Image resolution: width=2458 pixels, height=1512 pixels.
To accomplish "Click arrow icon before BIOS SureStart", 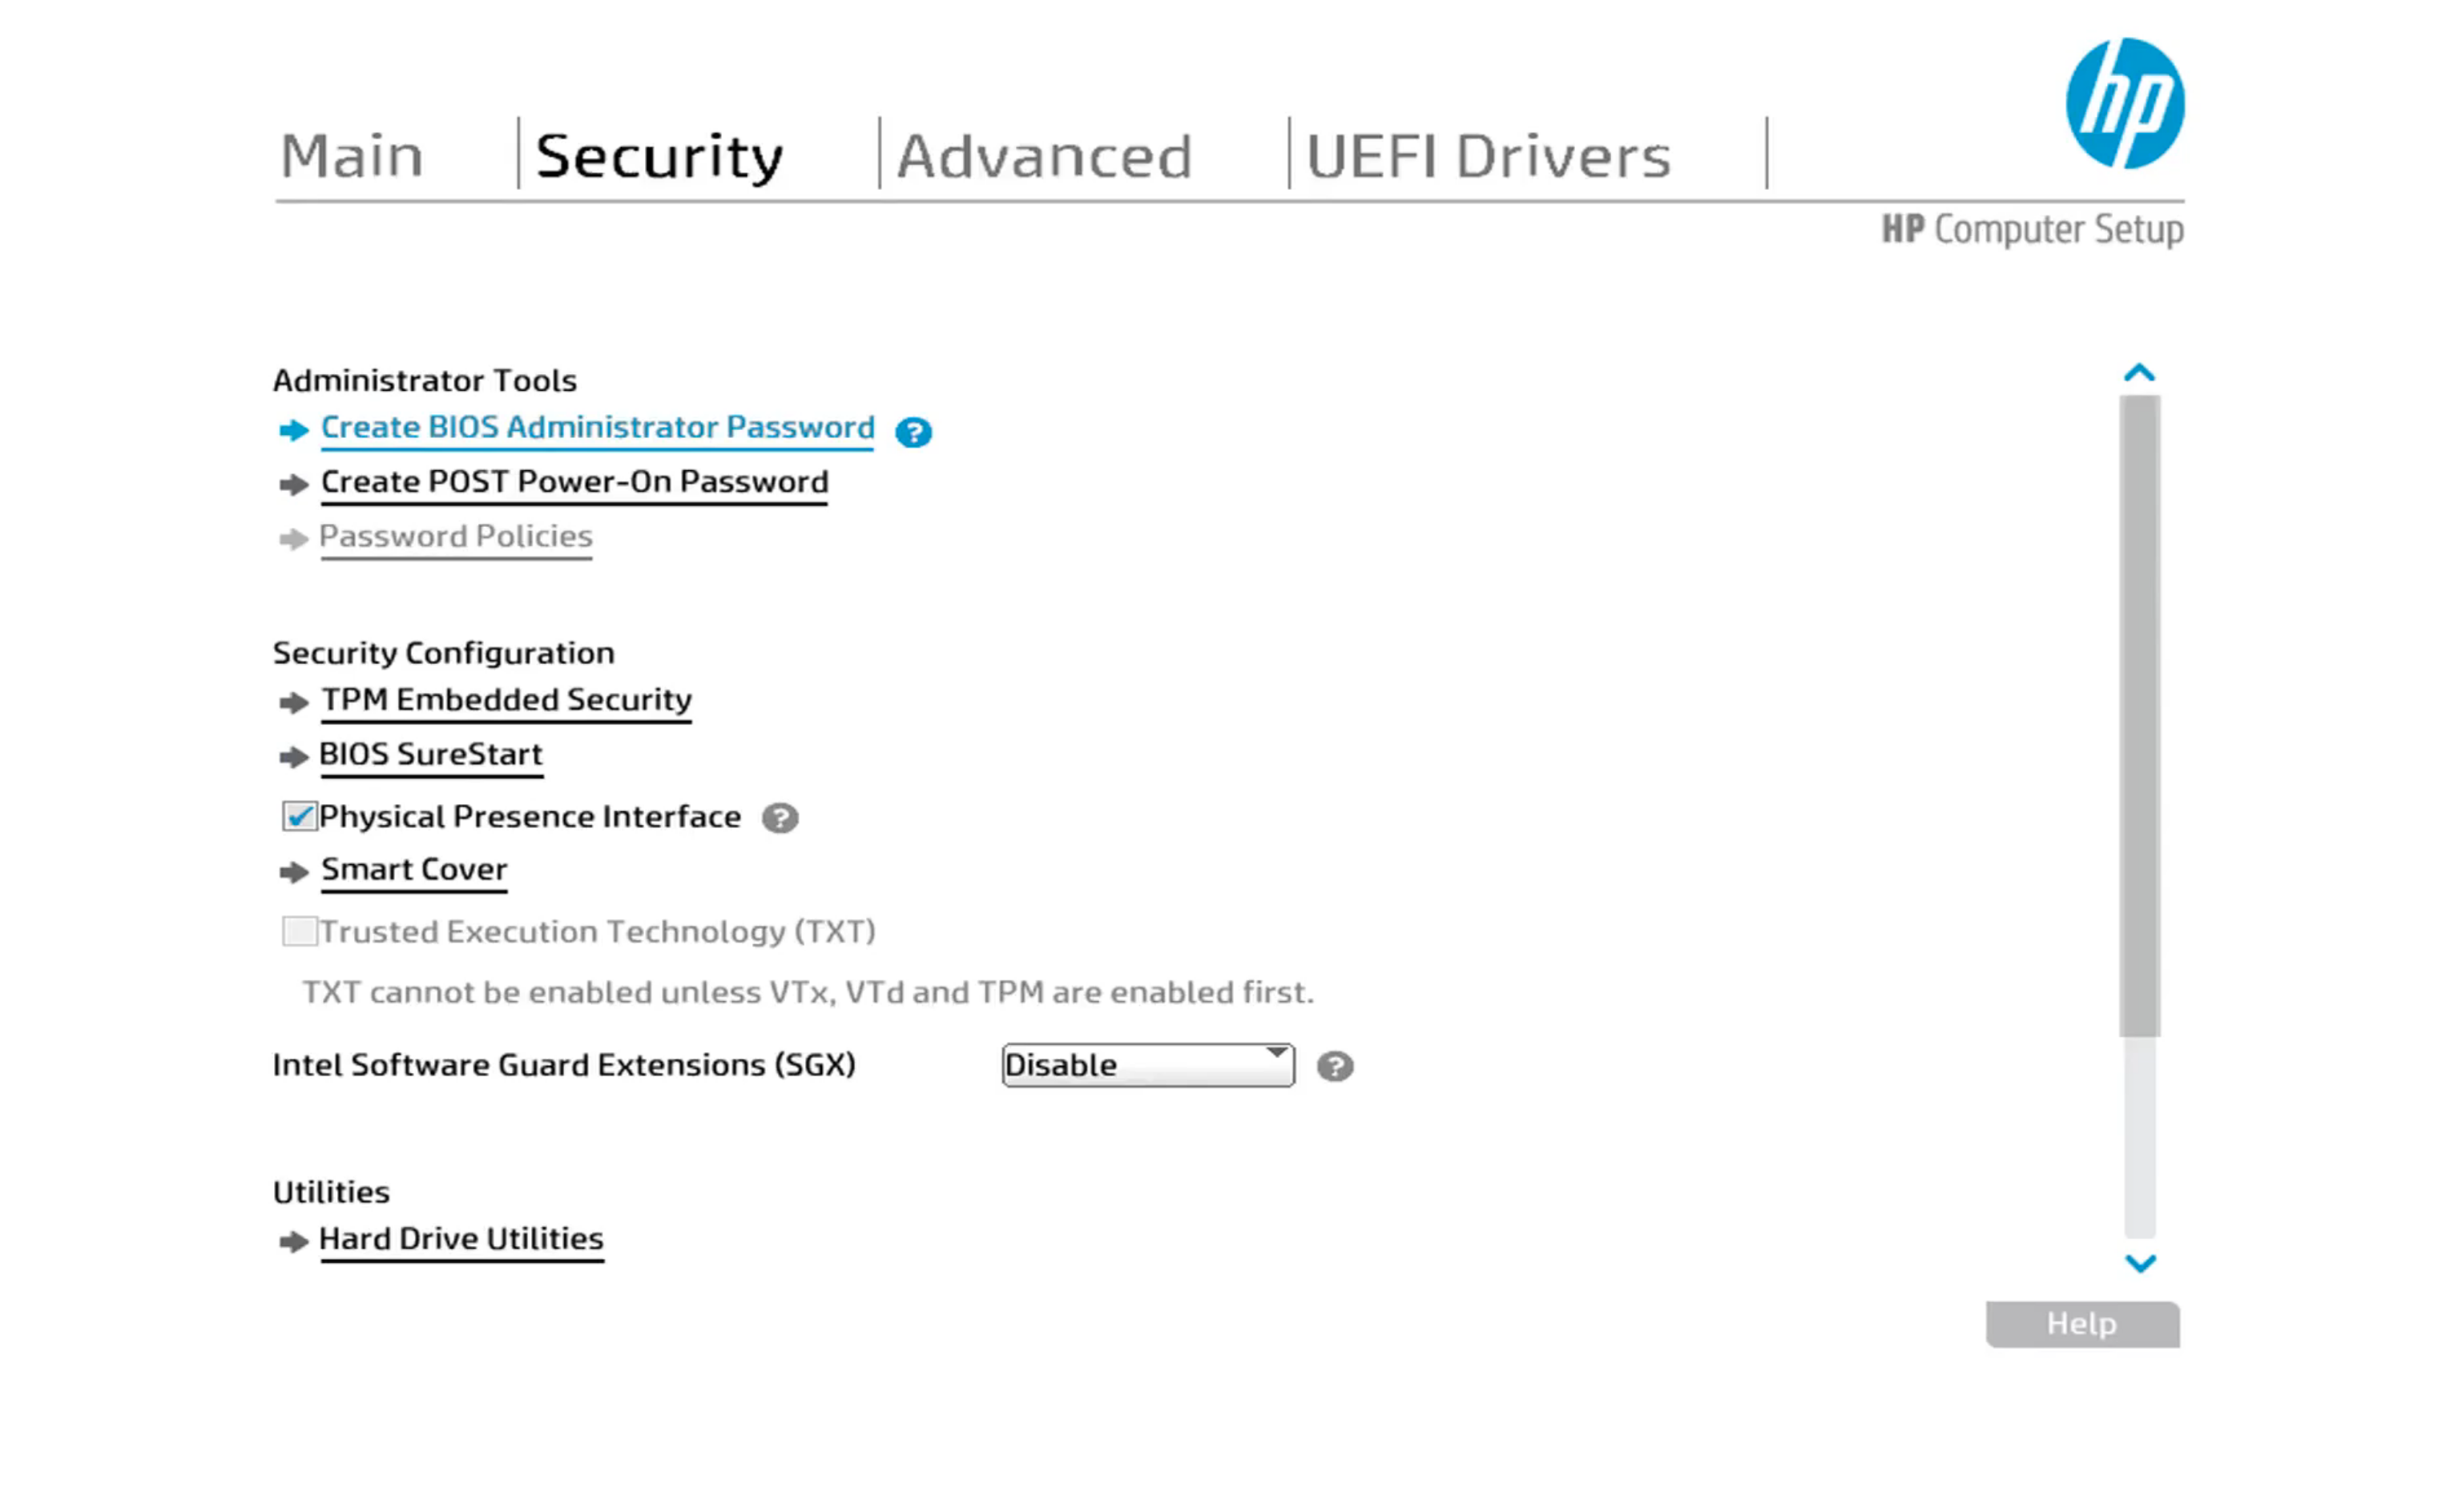I will [x=293, y=757].
